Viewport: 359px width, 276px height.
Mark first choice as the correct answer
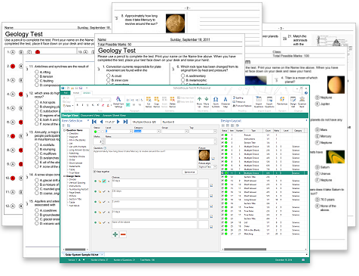click(104, 181)
